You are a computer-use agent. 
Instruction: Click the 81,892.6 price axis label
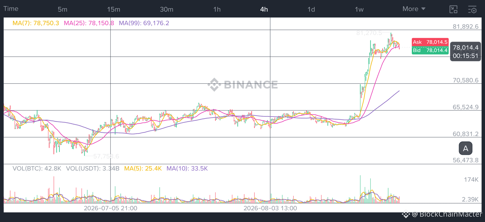[465, 27]
